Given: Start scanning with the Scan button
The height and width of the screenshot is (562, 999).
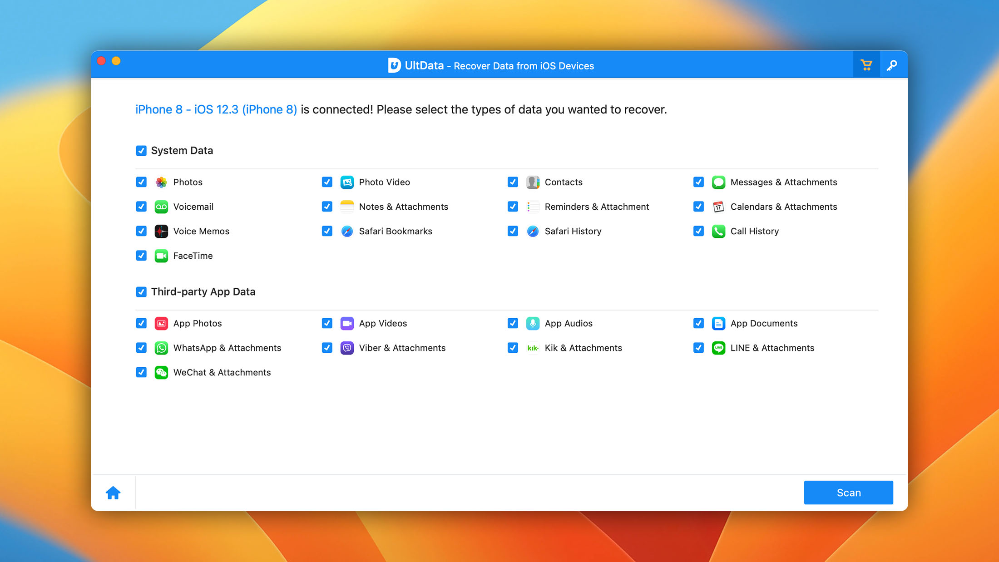Looking at the screenshot, I should point(848,493).
